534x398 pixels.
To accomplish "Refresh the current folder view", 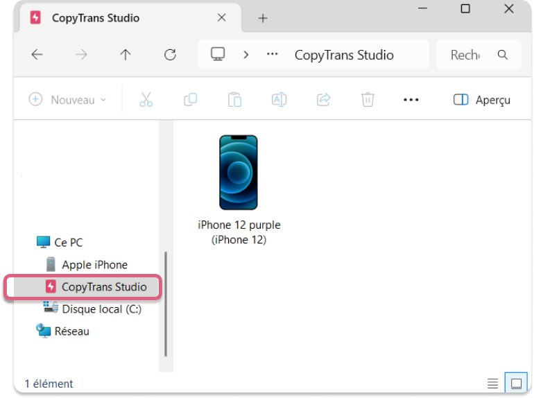I will (170, 55).
